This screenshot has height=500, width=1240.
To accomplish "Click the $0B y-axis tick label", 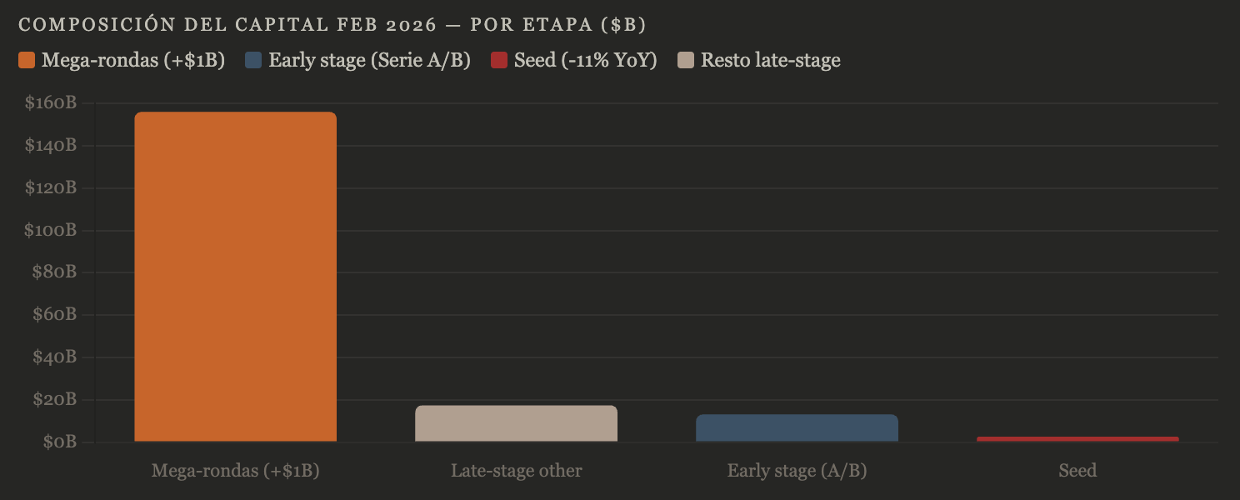I will [x=58, y=442].
